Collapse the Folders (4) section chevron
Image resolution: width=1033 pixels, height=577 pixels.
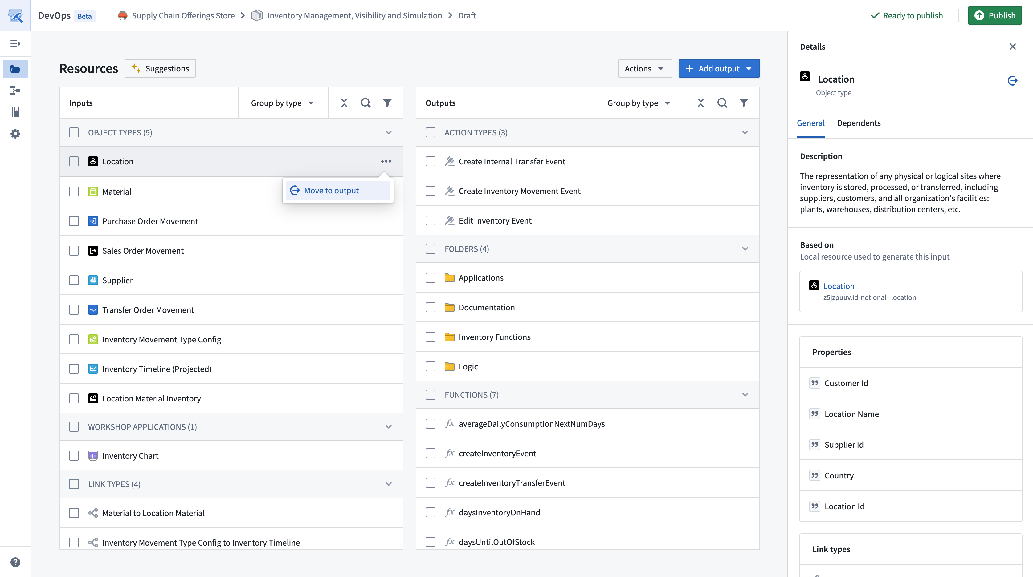[745, 249]
